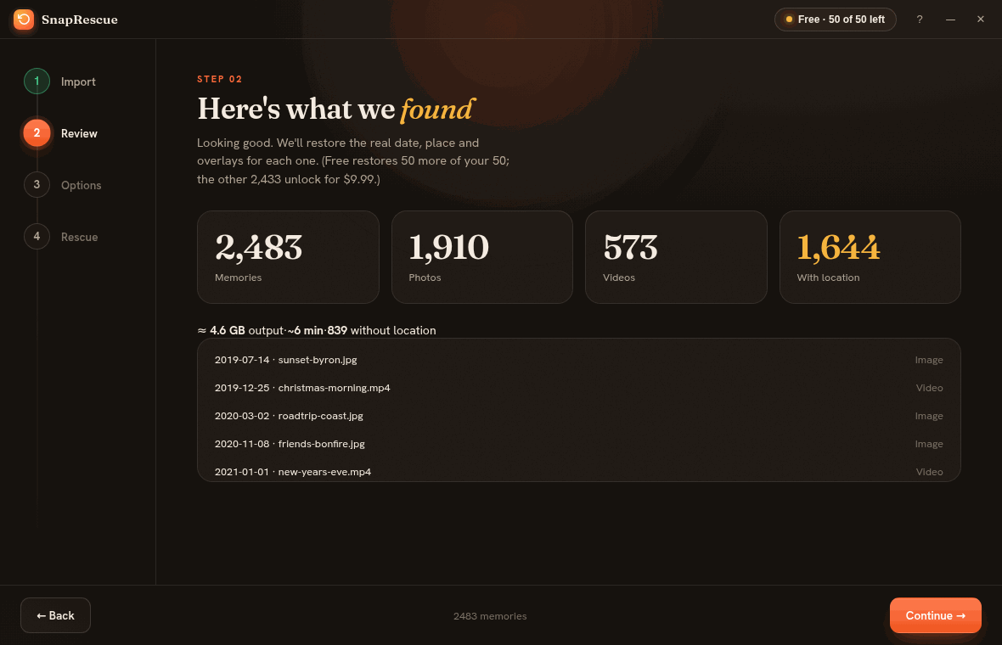Click the Continue button
The height and width of the screenshot is (645, 1002).
click(935, 615)
